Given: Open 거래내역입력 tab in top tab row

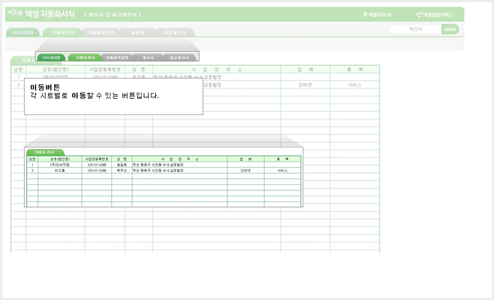Looking at the screenshot, I should (101, 32).
